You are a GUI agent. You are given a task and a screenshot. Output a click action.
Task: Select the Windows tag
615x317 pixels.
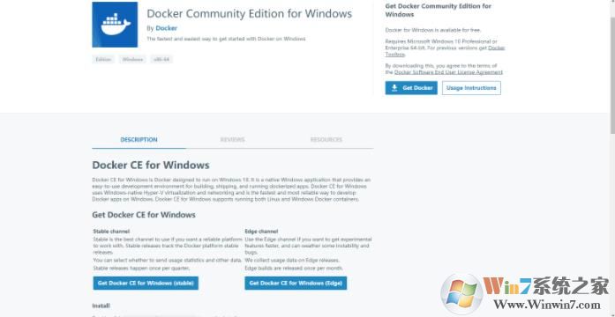click(132, 60)
